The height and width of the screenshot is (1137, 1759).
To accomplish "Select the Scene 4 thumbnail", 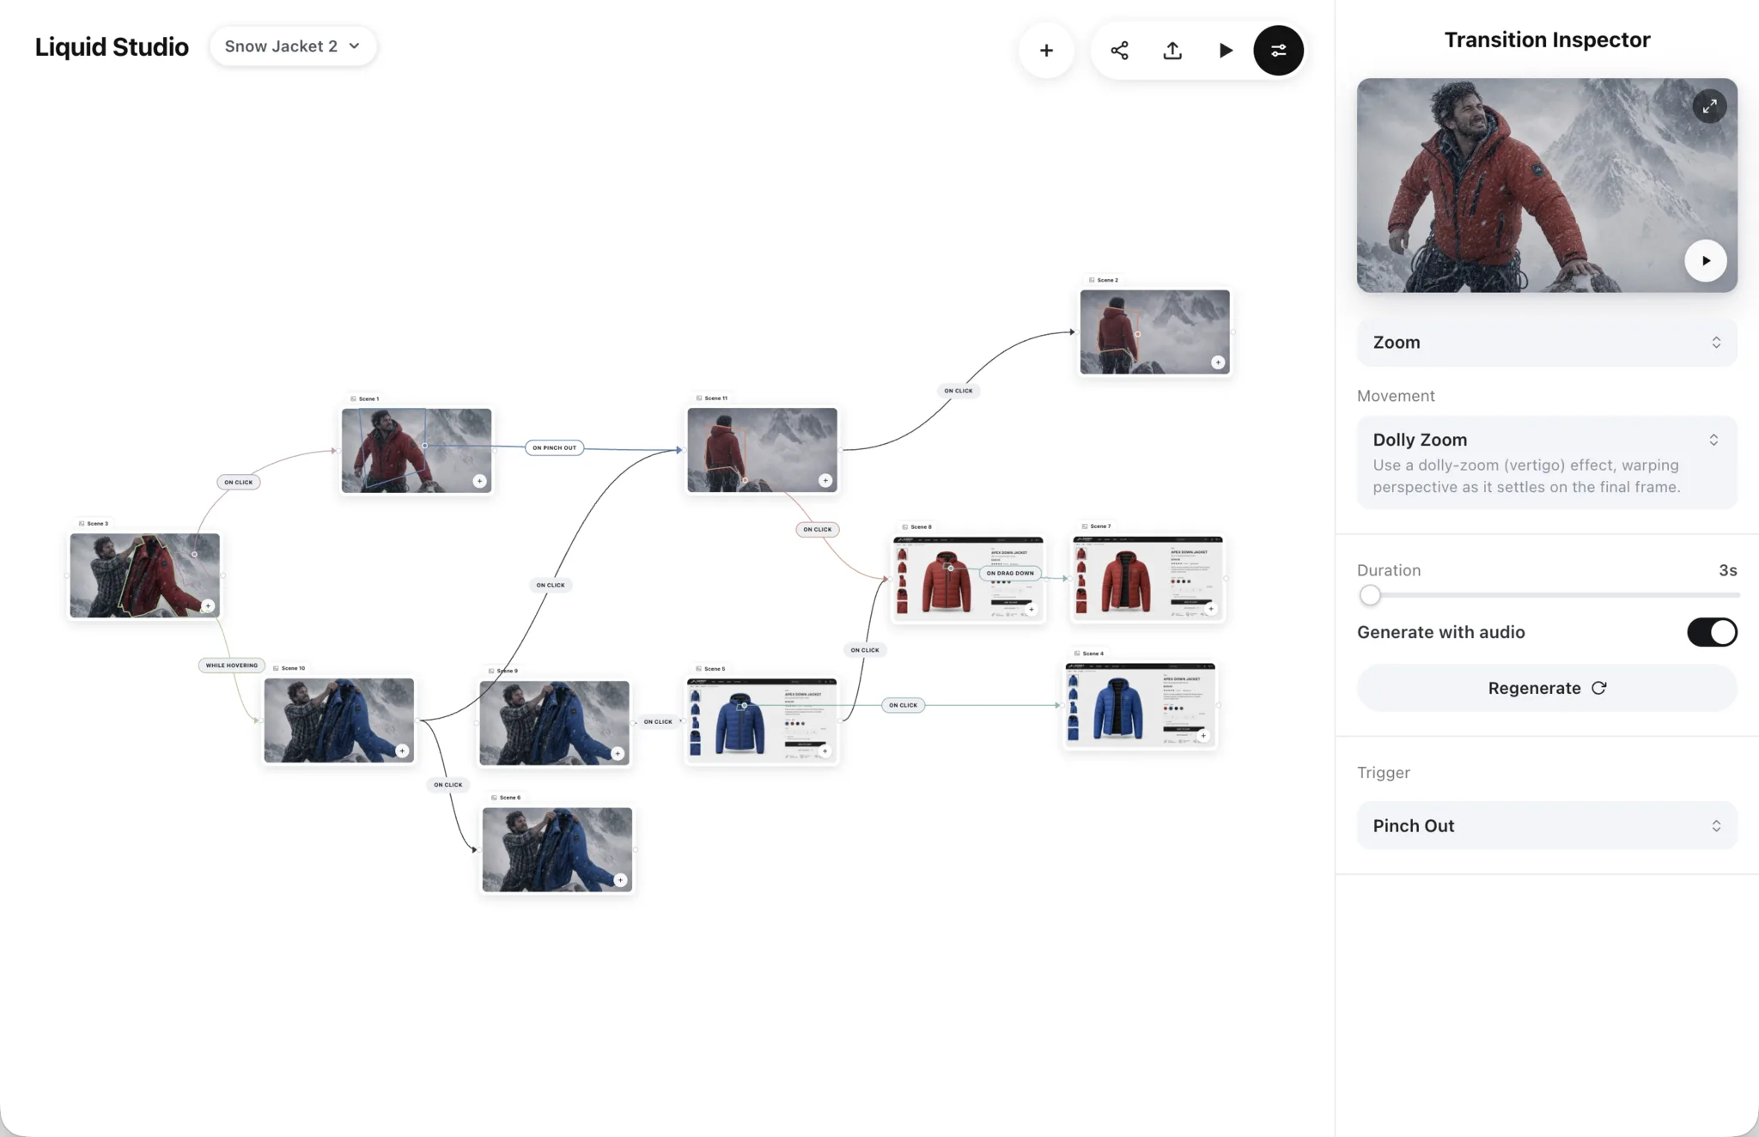I will coord(1141,705).
